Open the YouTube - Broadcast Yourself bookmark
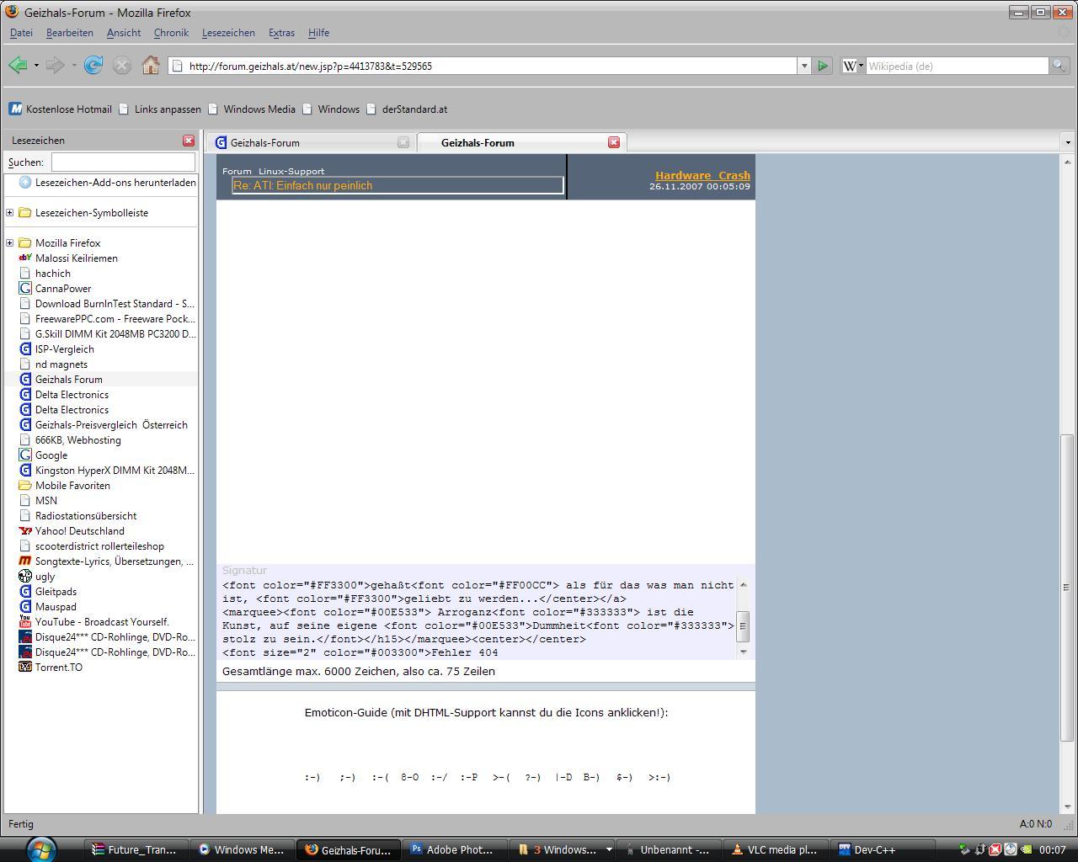The image size is (1078, 862). 101,622
